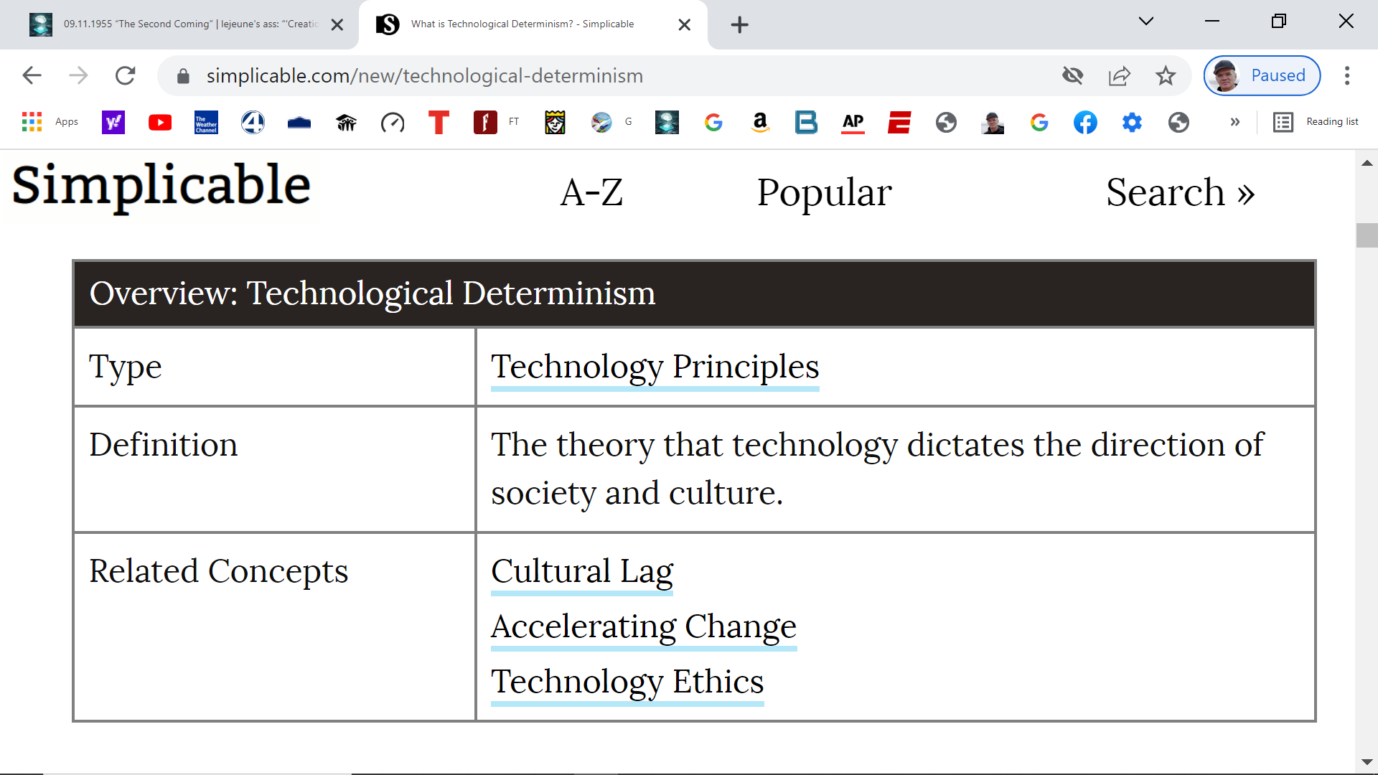Click the Paused profile button
The height and width of the screenshot is (775, 1378).
tap(1262, 75)
